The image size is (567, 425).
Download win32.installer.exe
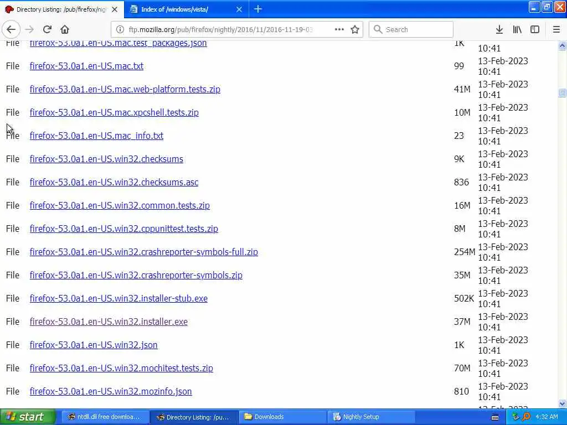[x=109, y=322]
